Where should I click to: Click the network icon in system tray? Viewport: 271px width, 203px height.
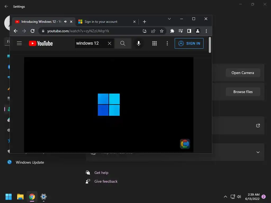tap(233, 197)
